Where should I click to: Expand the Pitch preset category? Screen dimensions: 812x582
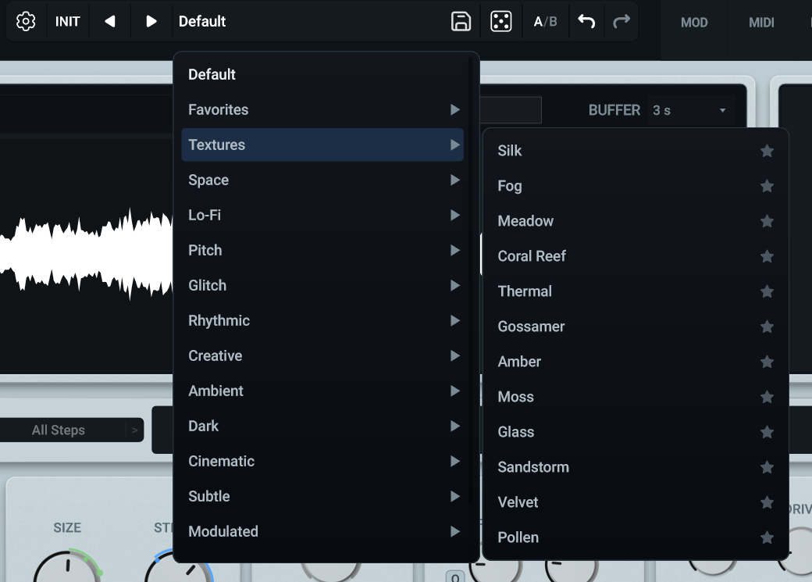pyautogui.click(x=322, y=250)
